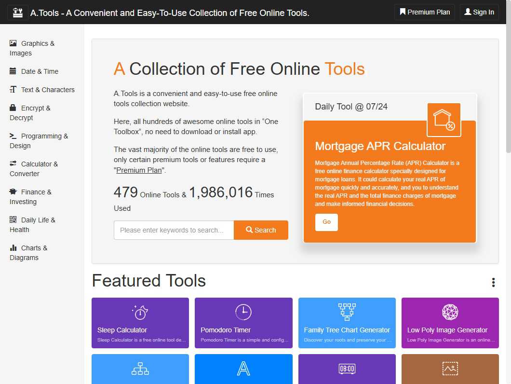Open the Daily Life & Health category
511x384 pixels.
point(32,225)
